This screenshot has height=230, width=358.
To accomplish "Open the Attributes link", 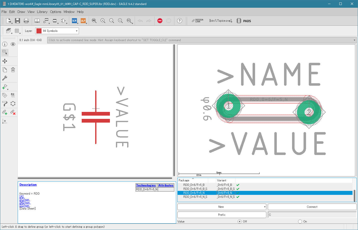I will point(166,185).
